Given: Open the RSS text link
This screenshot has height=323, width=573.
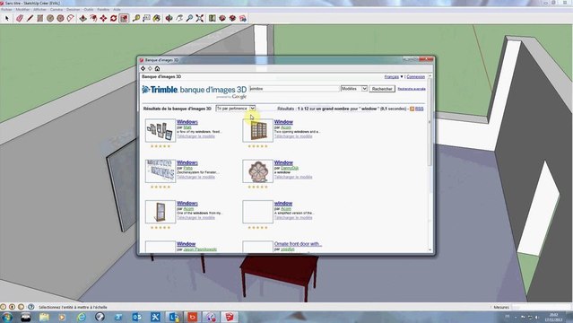Looking at the screenshot, I should click(419, 109).
